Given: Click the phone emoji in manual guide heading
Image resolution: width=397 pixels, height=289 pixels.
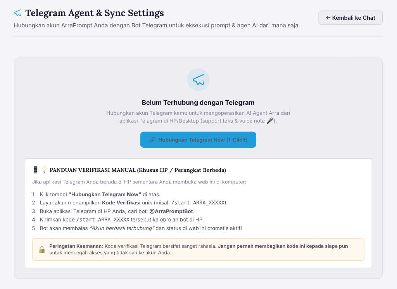Looking at the screenshot, I should coord(35,170).
